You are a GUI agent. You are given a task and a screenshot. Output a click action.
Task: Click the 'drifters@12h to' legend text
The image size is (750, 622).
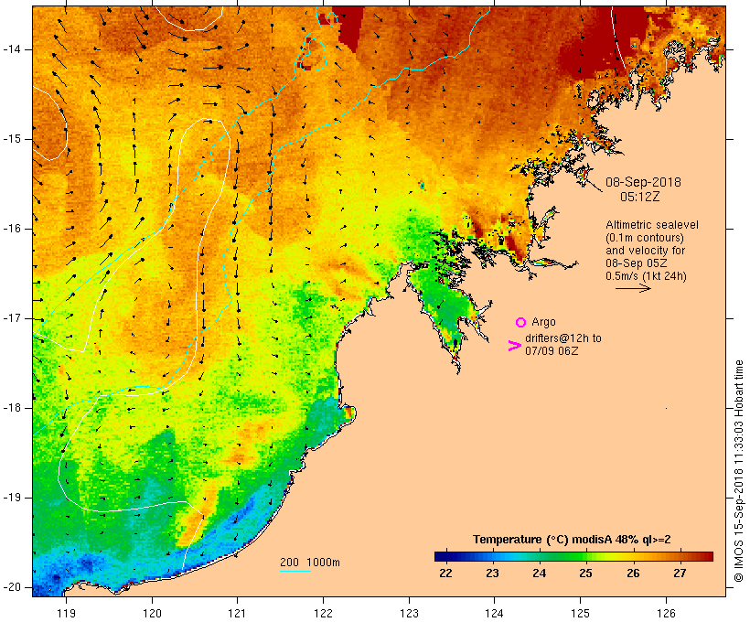click(563, 338)
